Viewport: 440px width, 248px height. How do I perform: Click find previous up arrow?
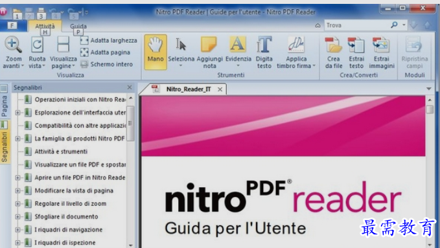click(x=427, y=25)
